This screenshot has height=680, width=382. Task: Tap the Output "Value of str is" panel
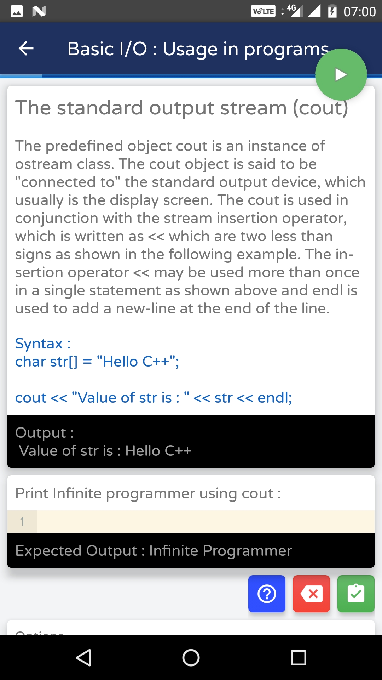(x=191, y=441)
